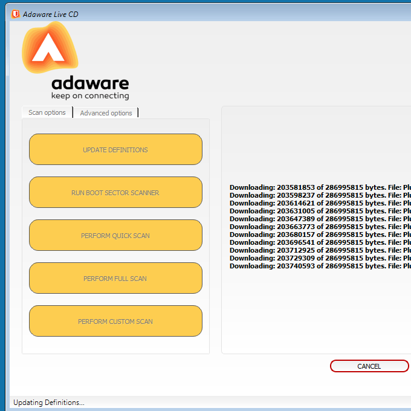Select the log line with 203647389 bytes
411x411 pixels.
[x=320, y=219]
